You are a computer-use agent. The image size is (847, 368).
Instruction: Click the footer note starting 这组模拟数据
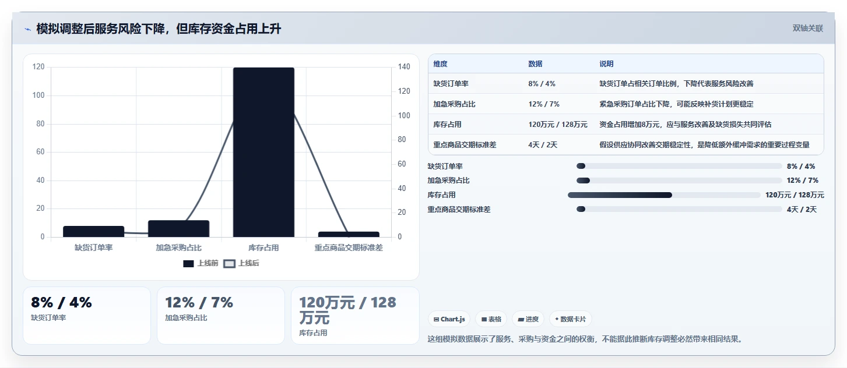click(x=586, y=339)
